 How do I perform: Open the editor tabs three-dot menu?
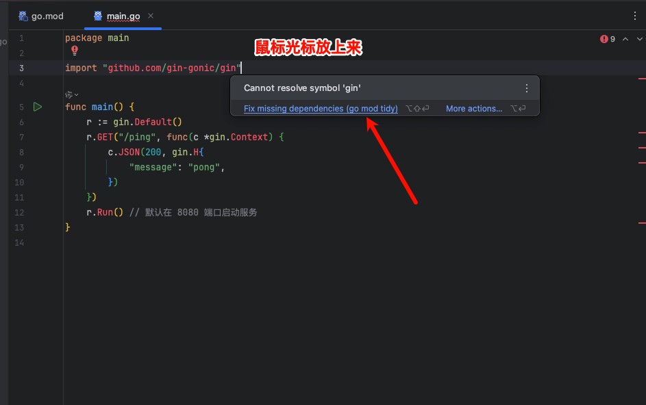[x=634, y=16]
